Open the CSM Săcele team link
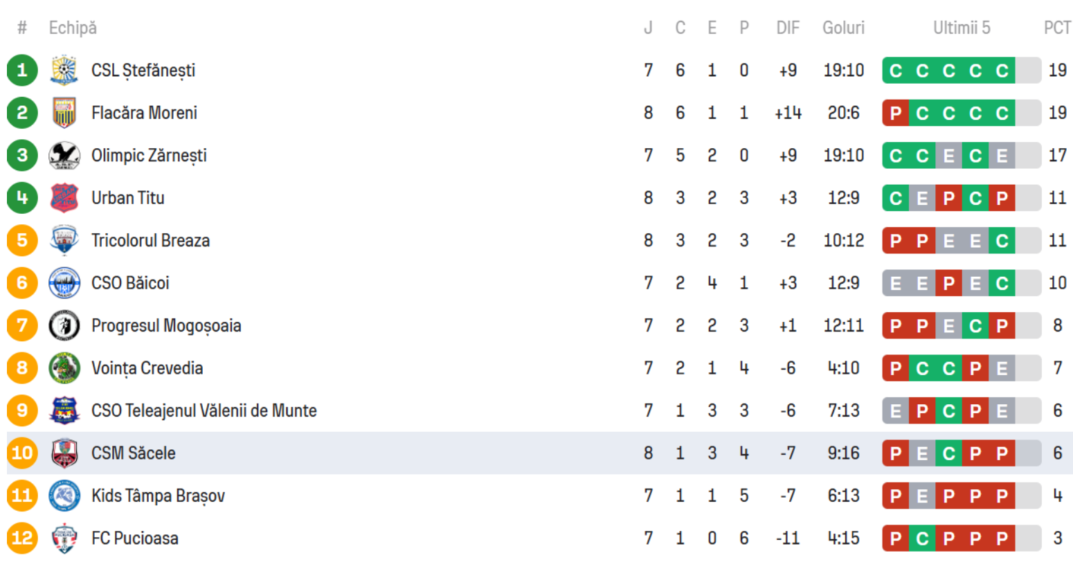The image size is (1073, 571). pyautogui.click(x=133, y=453)
